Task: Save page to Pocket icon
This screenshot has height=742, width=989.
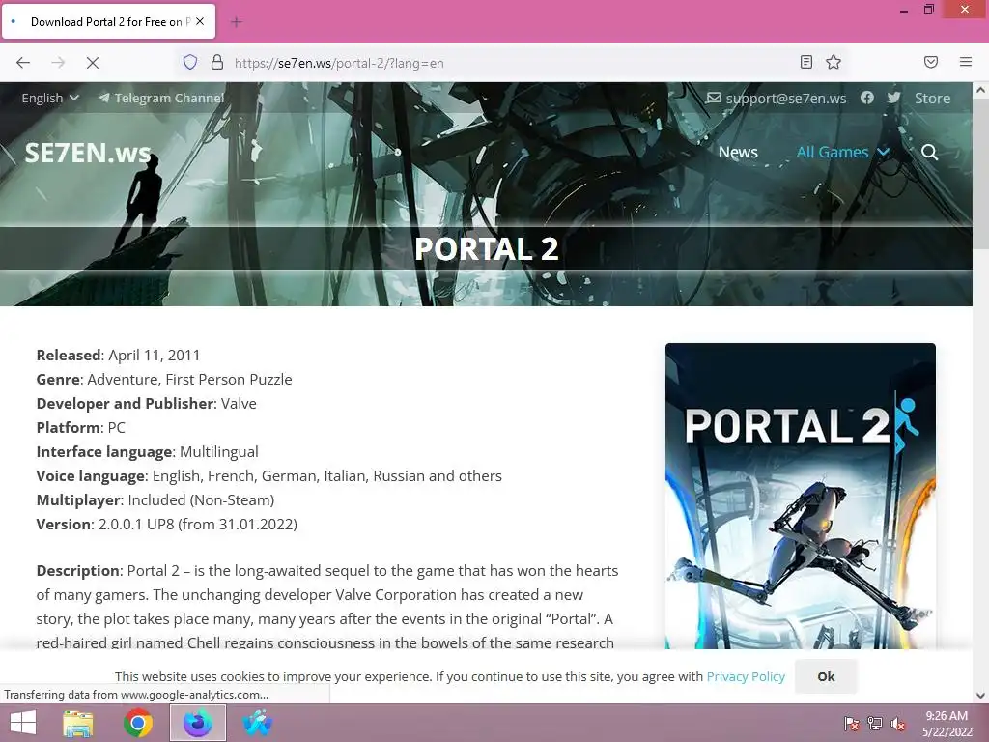Action: pyautogui.click(x=931, y=62)
